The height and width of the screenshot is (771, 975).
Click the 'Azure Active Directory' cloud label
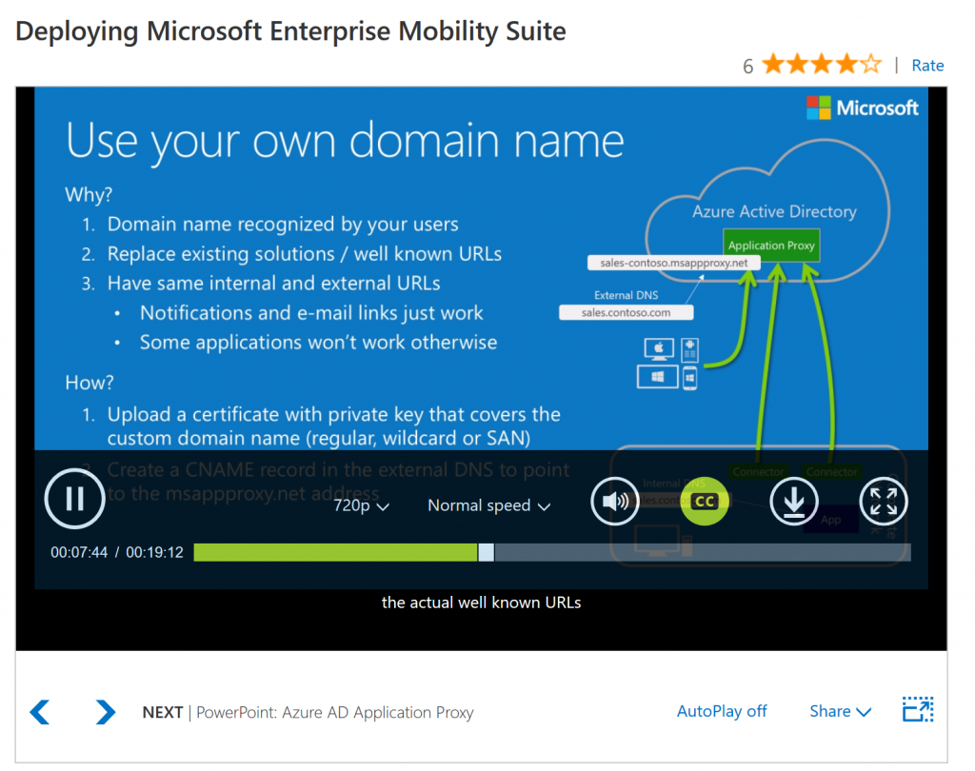[775, 211]
